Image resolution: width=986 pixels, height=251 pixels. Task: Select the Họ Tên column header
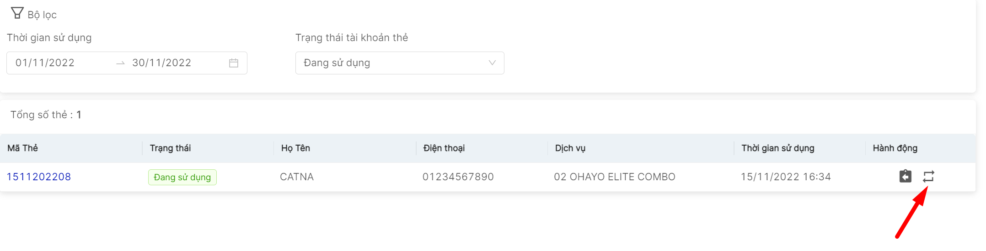click(x=295, y=148)
